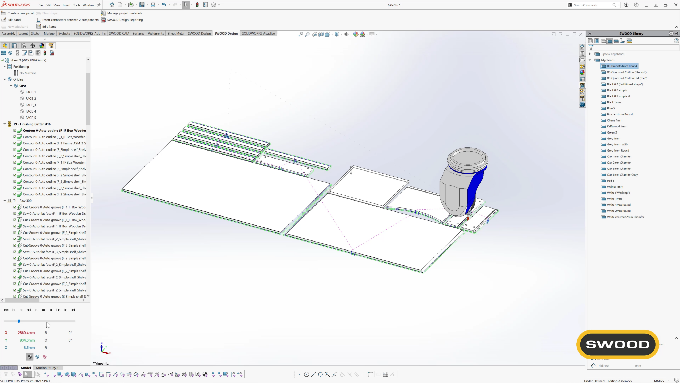680x383 pixels.
Task: Open the Insert menu
Action: pos(66,5)
